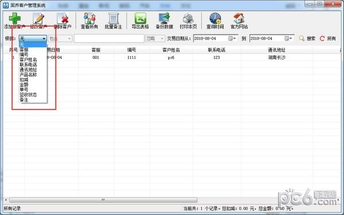Open 修改客户 pencil edit tool

(38, 18)
